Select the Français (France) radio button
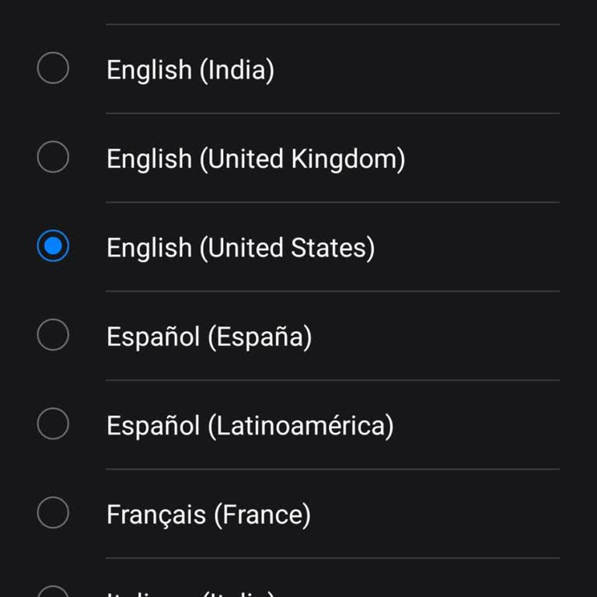The height and width of the screenshot is (597, 597). (53, 514)
